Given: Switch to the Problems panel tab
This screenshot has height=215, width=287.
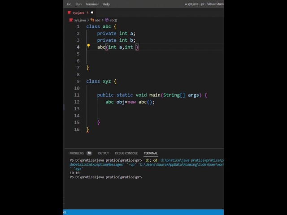Looking at the screenshot, I should click(x=77, y=153).
